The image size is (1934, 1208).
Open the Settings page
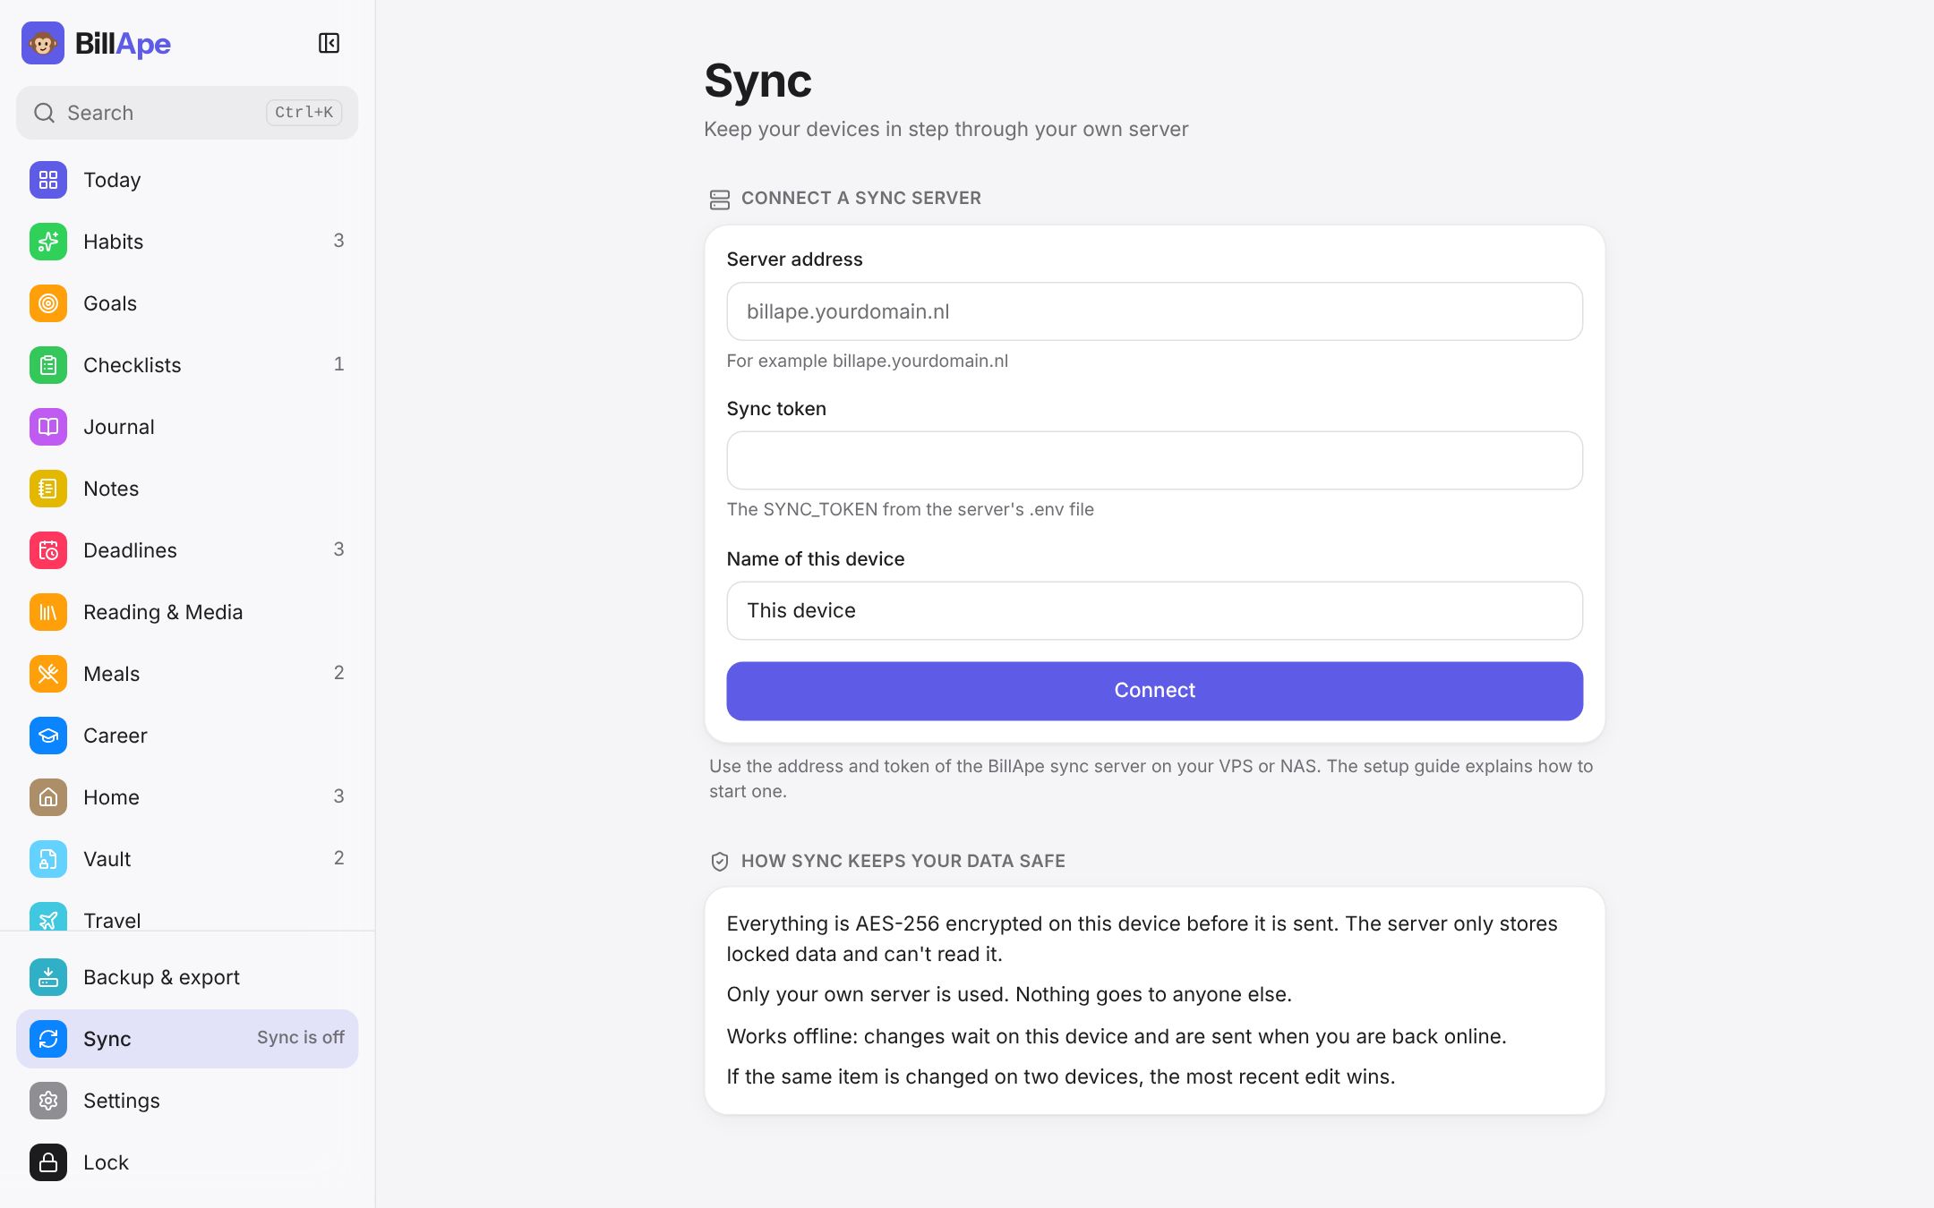point(187,1101)
